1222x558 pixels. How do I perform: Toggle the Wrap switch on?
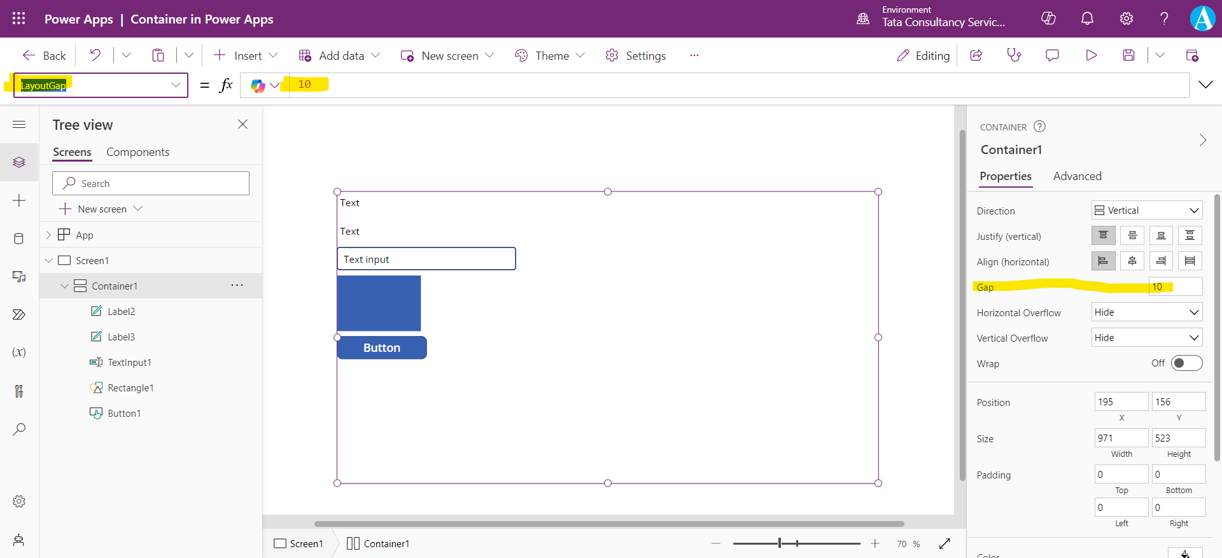pyautogui.click(x=1186, y=363)
